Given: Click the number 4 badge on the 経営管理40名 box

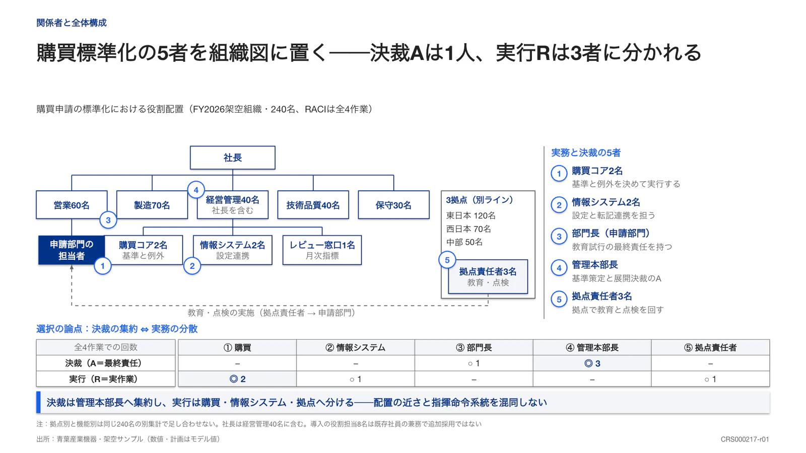Looking at the screenshot, I should point(196,190).
